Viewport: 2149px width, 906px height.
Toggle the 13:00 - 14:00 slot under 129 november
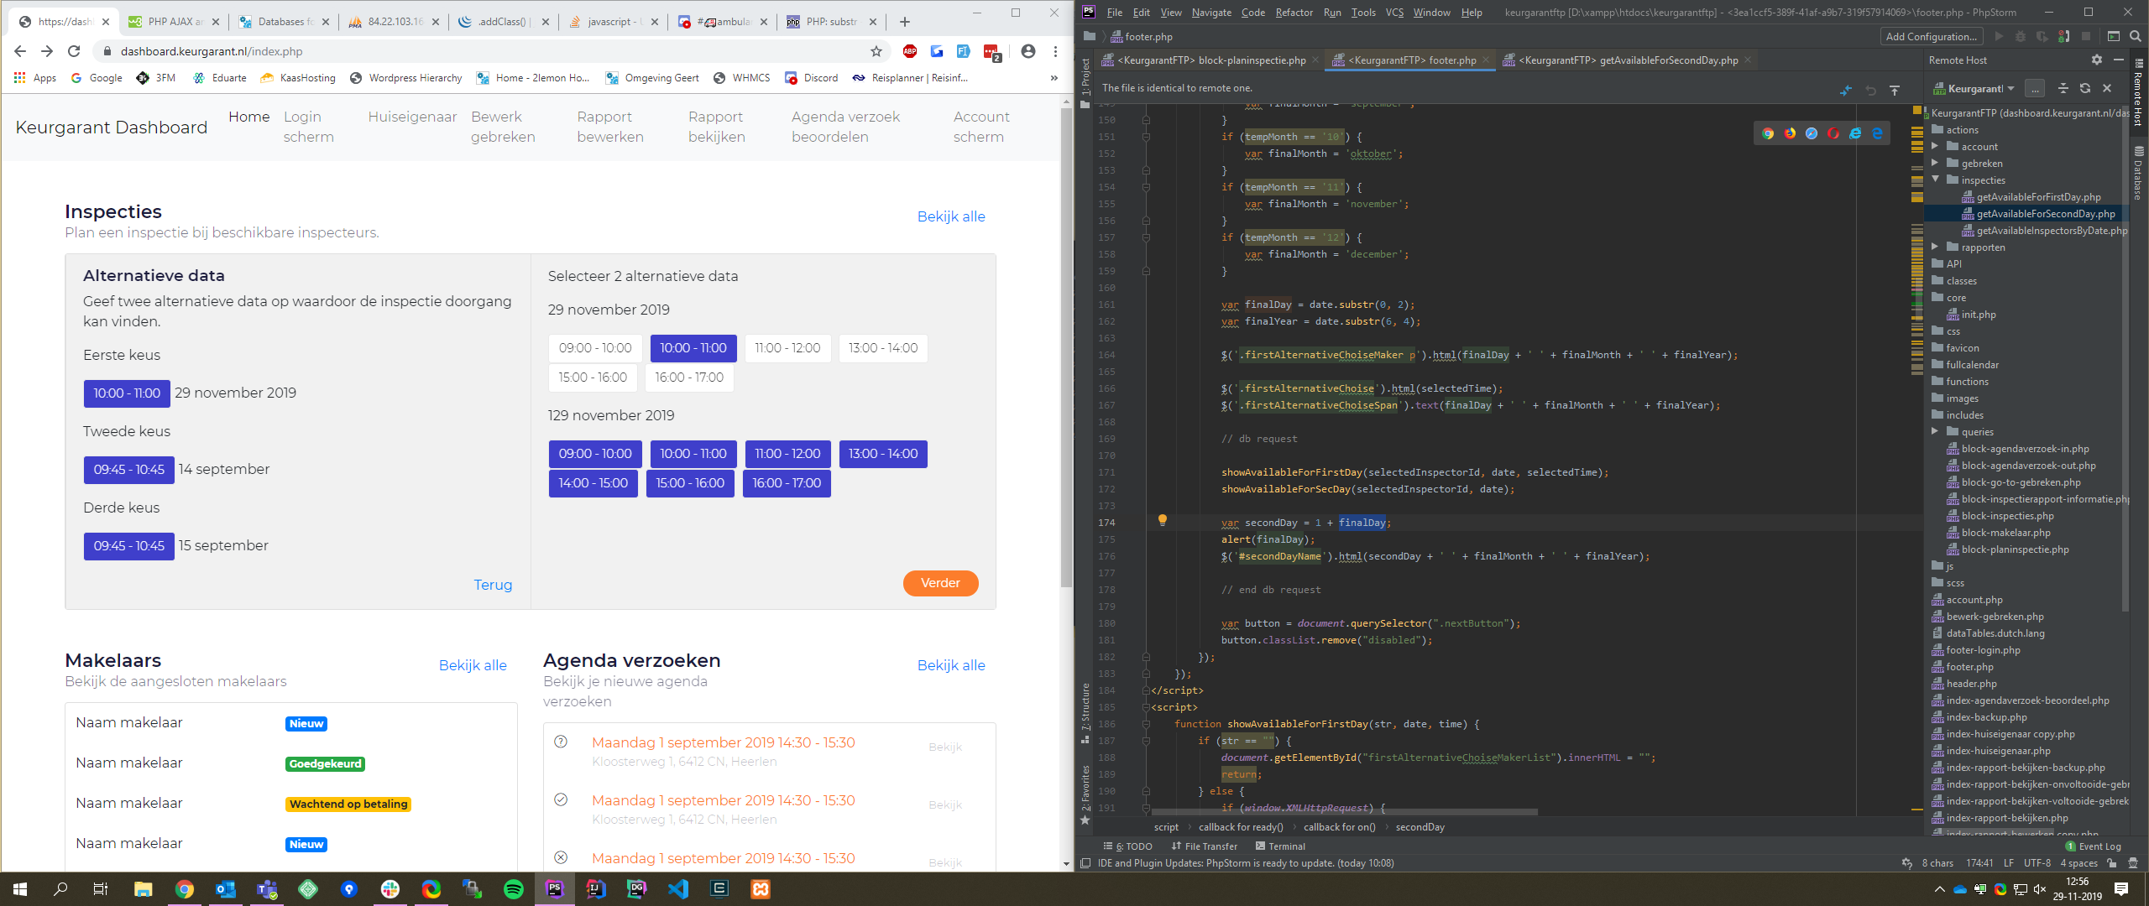click(x=882, y=454)
